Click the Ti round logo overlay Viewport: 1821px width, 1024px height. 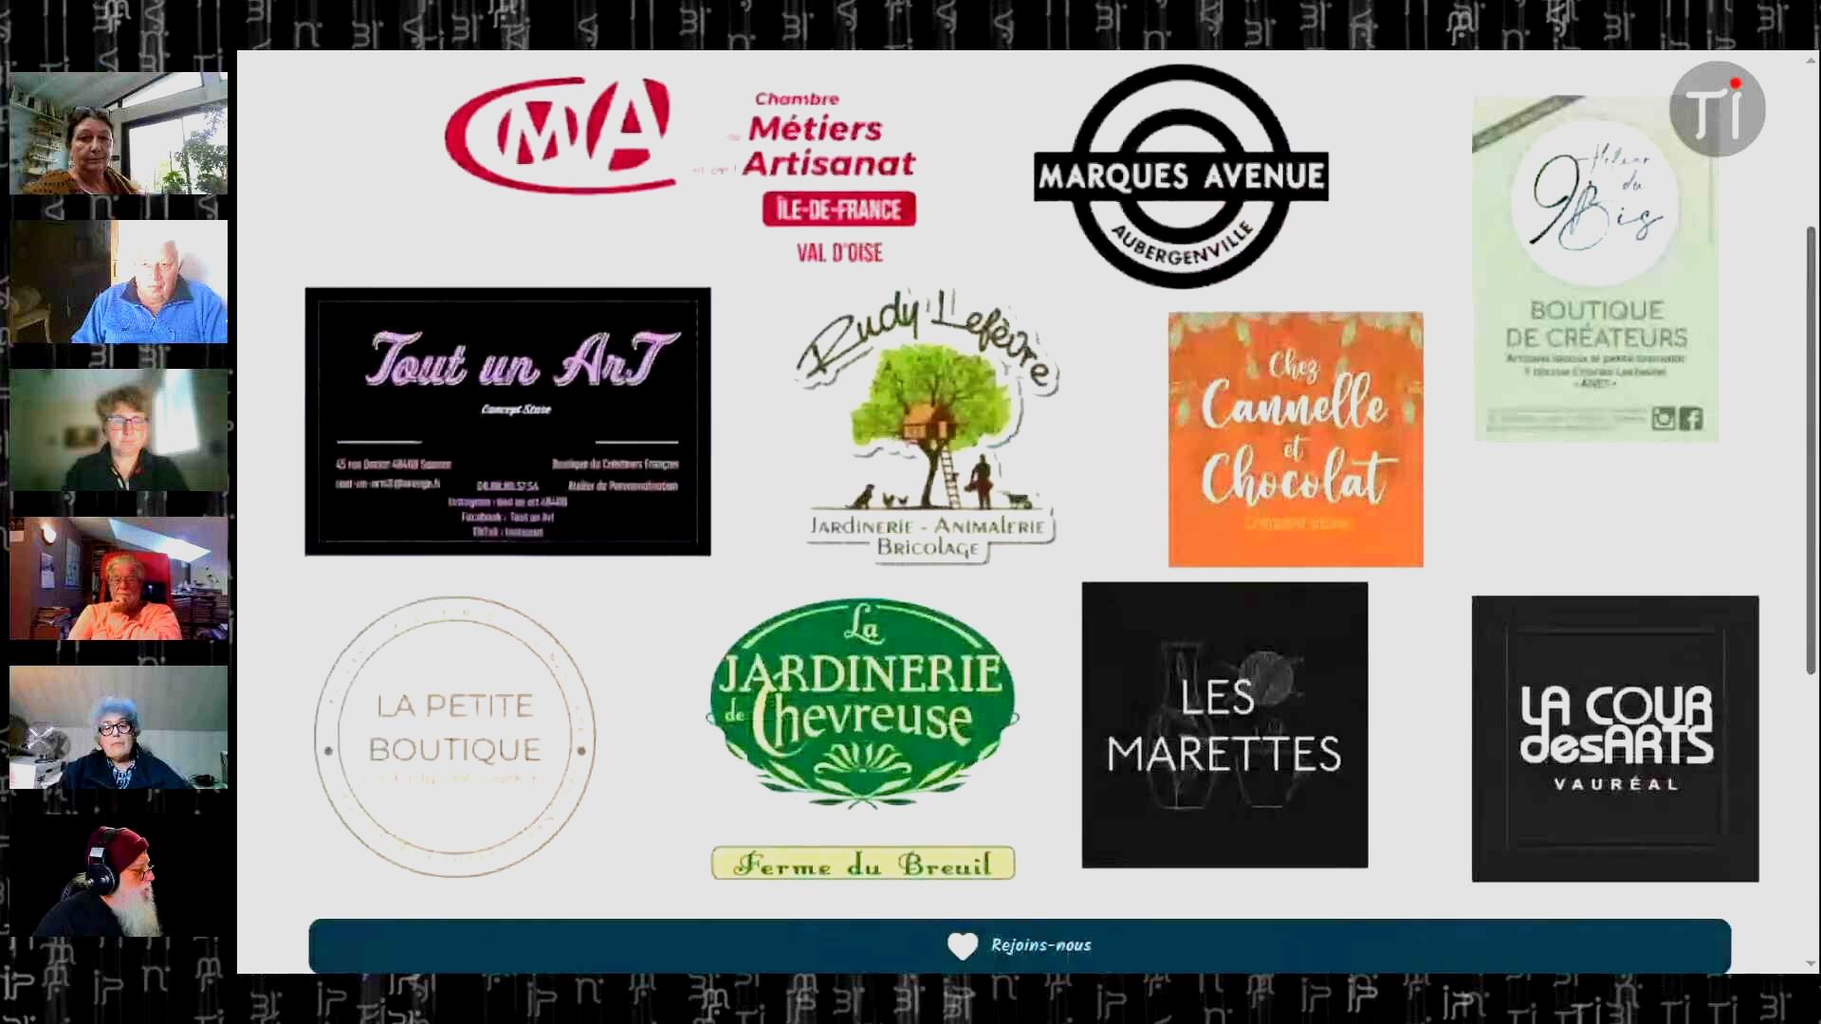point(1717,110)
